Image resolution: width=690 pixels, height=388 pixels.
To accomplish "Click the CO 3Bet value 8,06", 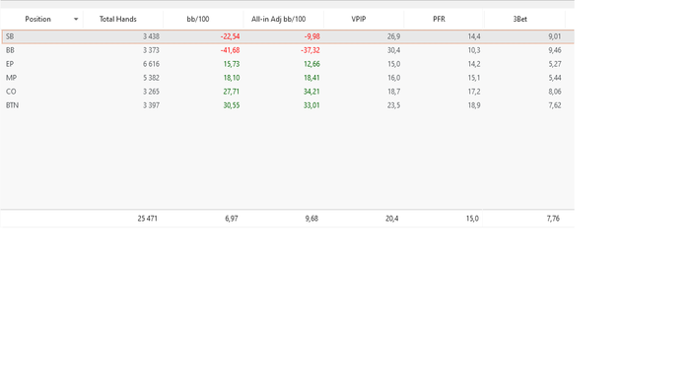I will tap(554, 92).
